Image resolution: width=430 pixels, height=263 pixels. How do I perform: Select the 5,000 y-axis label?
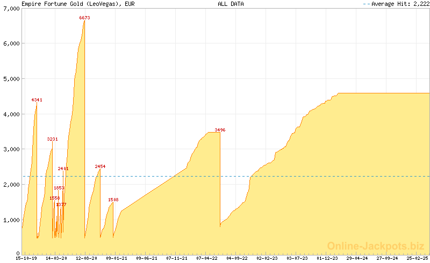[11, 79]
